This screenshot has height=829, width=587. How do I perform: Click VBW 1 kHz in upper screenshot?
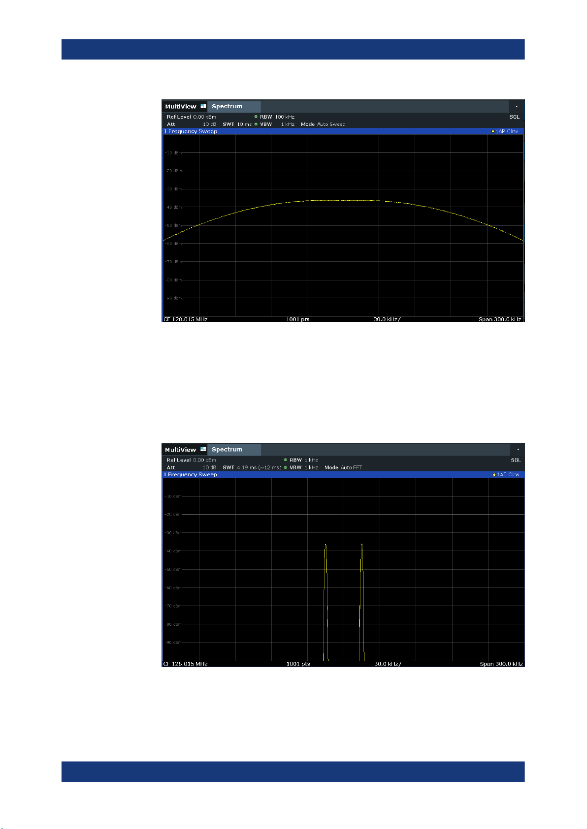tap(277, 124)
